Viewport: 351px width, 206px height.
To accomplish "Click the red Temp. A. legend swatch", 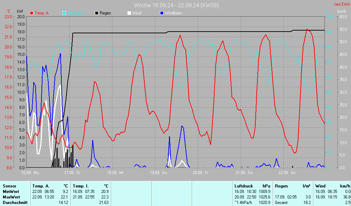I will tap(32, 13).
